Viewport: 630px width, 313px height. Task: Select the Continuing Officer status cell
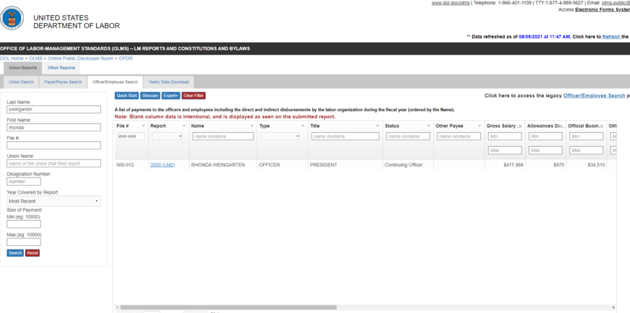click(x=408, y=165)
